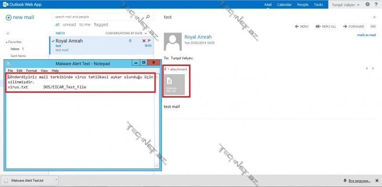This screenshot has height=187, width=382.
Task: Go to next attachment arrow
Action: [x=373, y=68]
